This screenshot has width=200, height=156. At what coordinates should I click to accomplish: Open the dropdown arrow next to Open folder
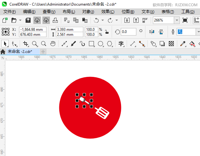(20, 20)
